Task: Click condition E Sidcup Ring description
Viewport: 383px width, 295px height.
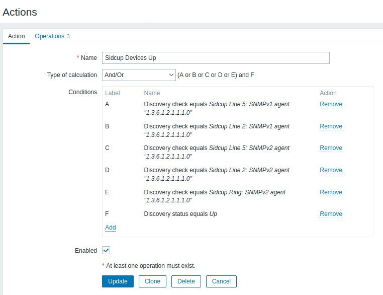Action: (215, 192)
